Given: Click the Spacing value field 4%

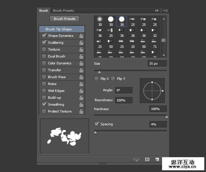Looking at the screenshot, I should pyautogui.click(x=158, y=125).
